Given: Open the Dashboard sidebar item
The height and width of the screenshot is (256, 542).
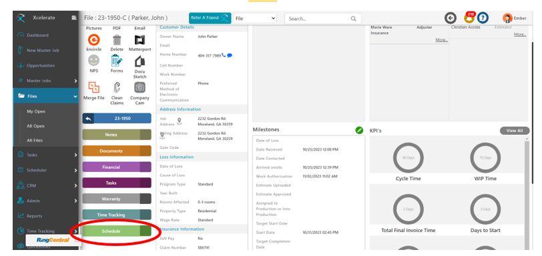Looking at the screenshot, I should point(37,35).
